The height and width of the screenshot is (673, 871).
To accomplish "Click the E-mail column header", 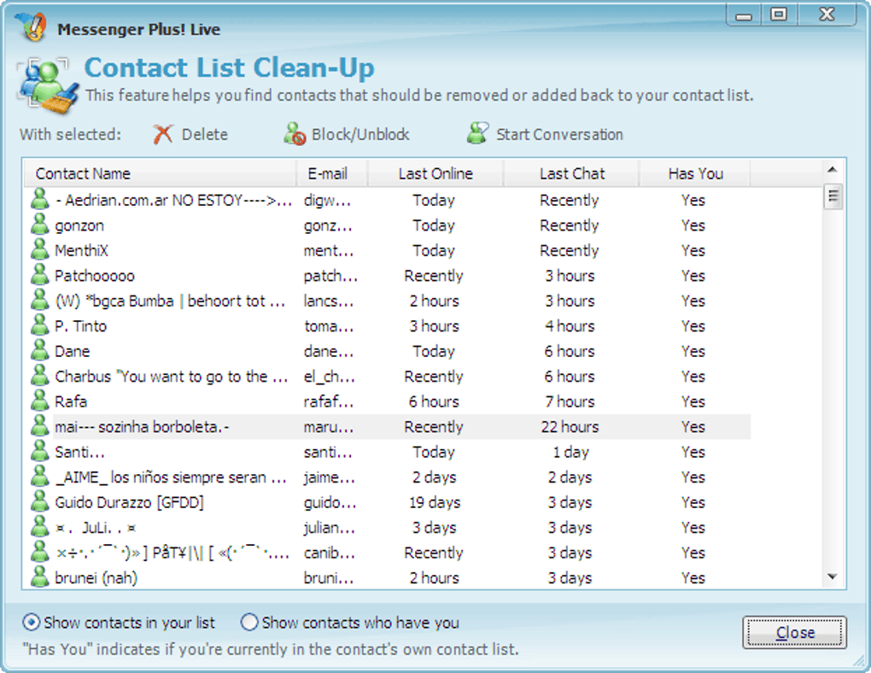I will click(331, 173).
